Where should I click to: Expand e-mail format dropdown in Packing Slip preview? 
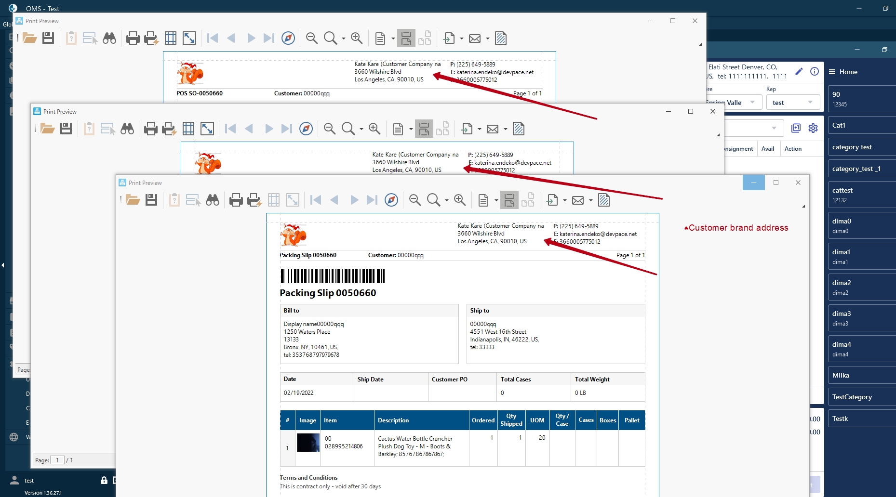(x=591, y=200)
